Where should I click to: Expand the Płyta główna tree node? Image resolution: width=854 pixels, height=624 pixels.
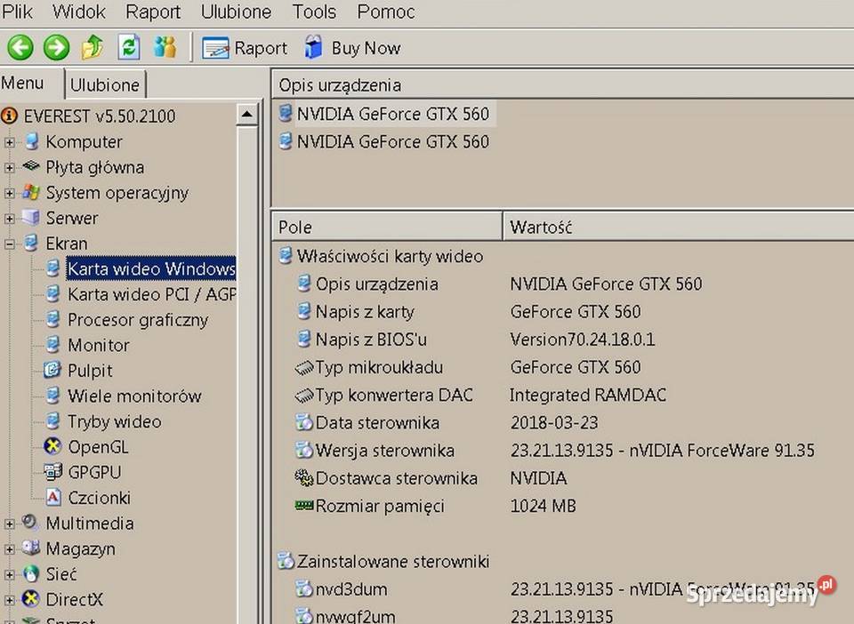point(9,168)
